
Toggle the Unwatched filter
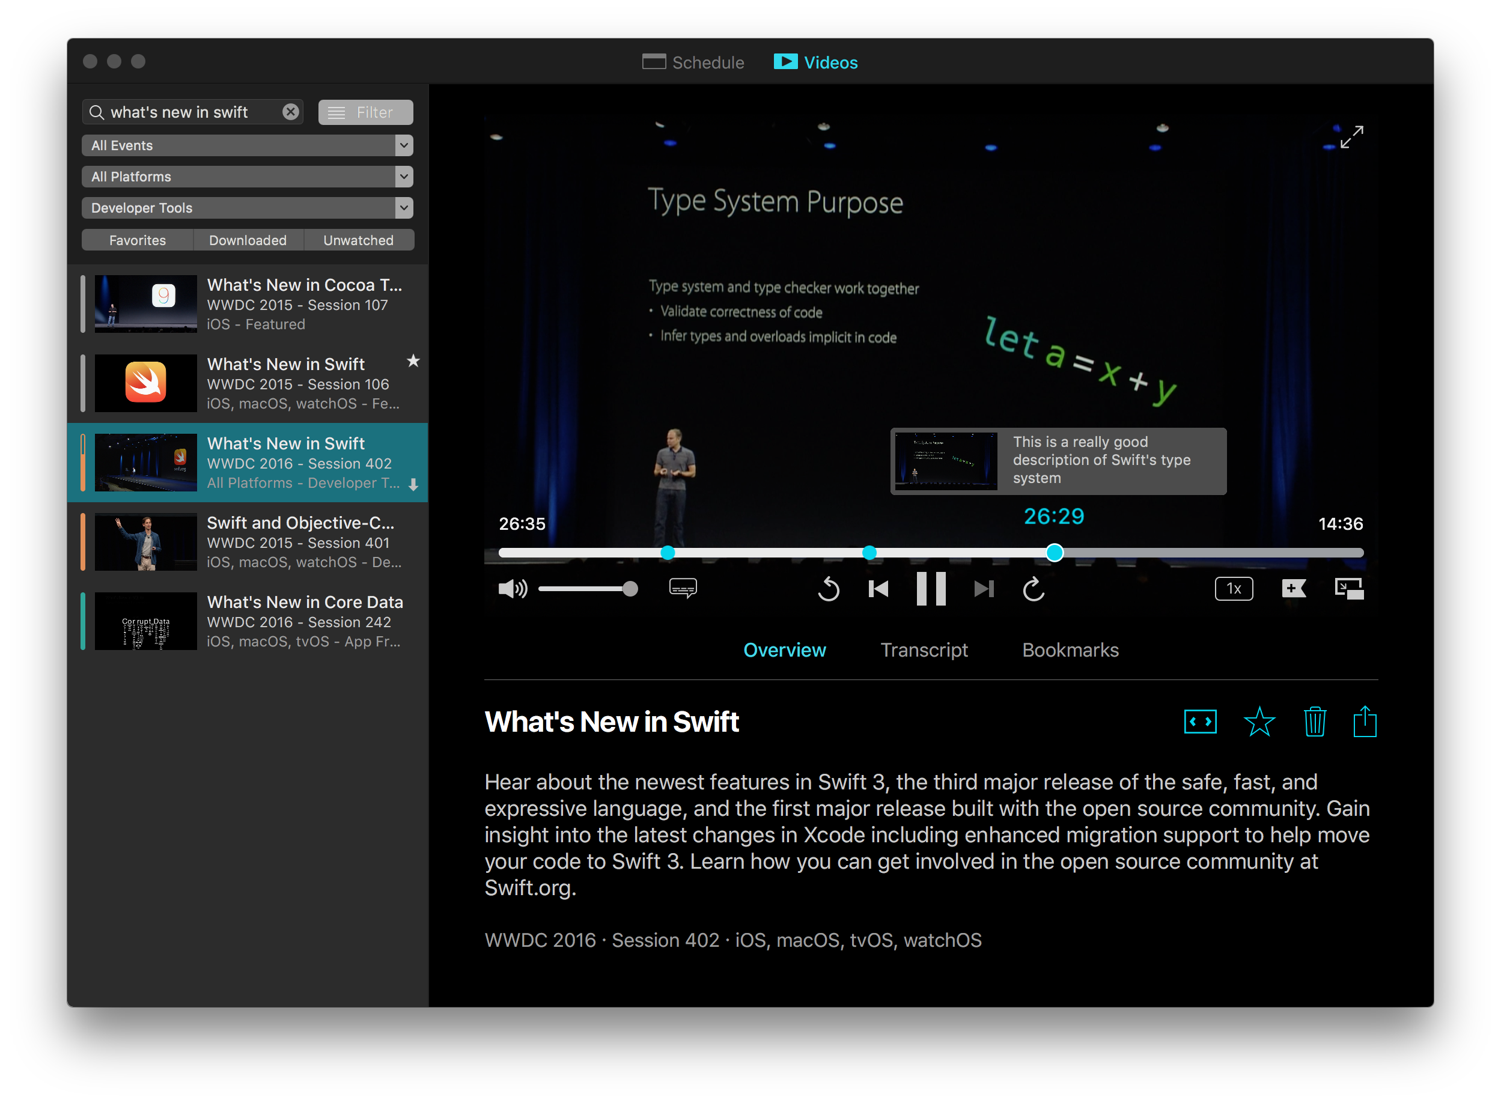click(359, 240)
